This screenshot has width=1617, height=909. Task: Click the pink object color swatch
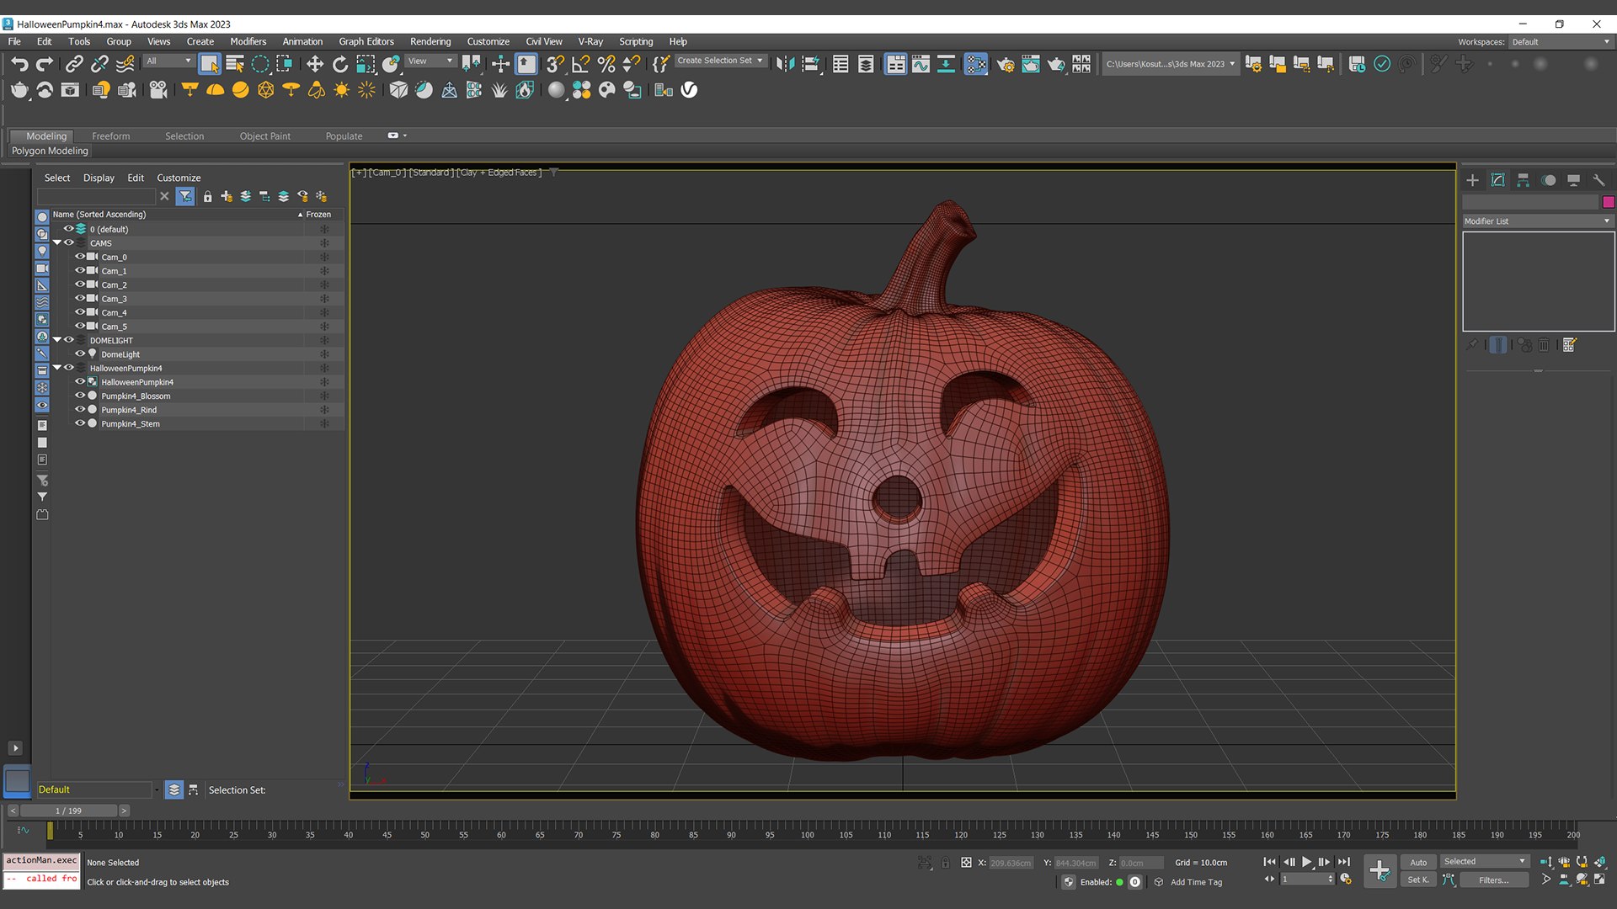[x=1609, y=202]
